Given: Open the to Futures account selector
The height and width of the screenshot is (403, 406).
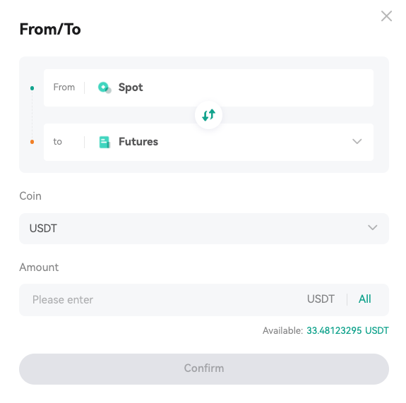Looking at the screenshot, I should click(208, 142).
